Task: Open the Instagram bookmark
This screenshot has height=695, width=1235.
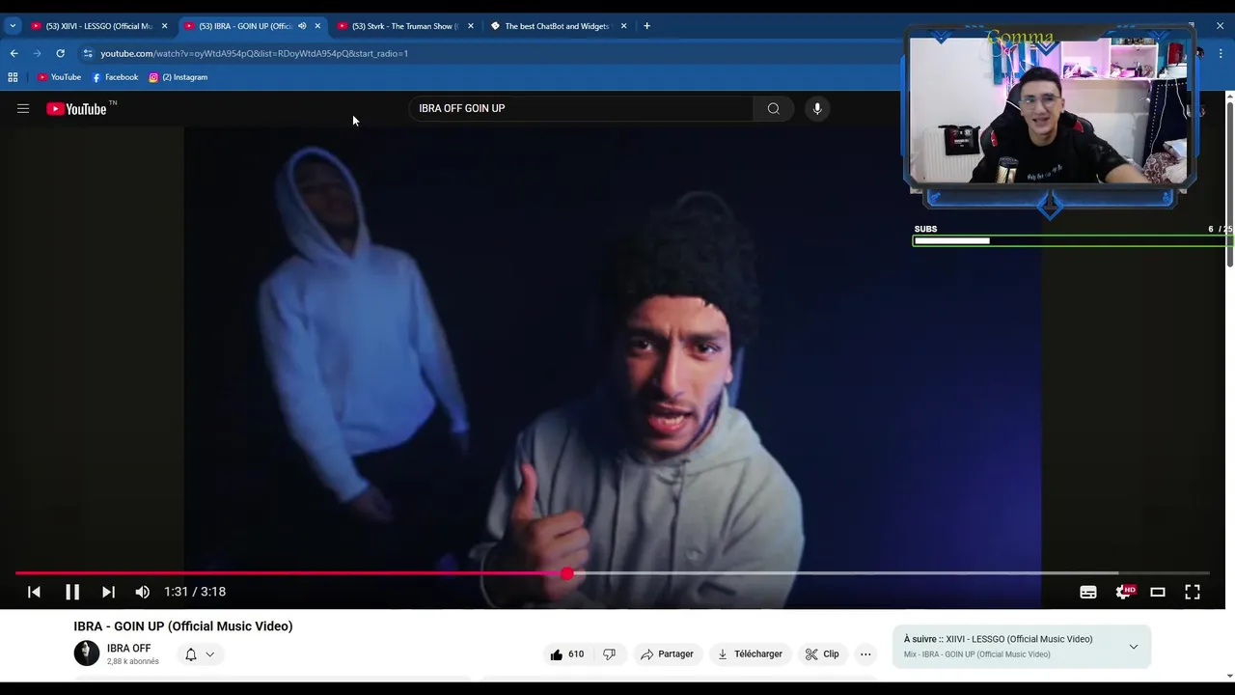Action: [178, 77]
